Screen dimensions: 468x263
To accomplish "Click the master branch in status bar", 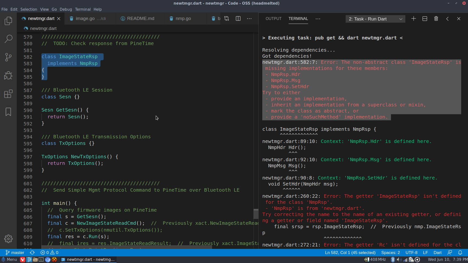I will point(15,253).
